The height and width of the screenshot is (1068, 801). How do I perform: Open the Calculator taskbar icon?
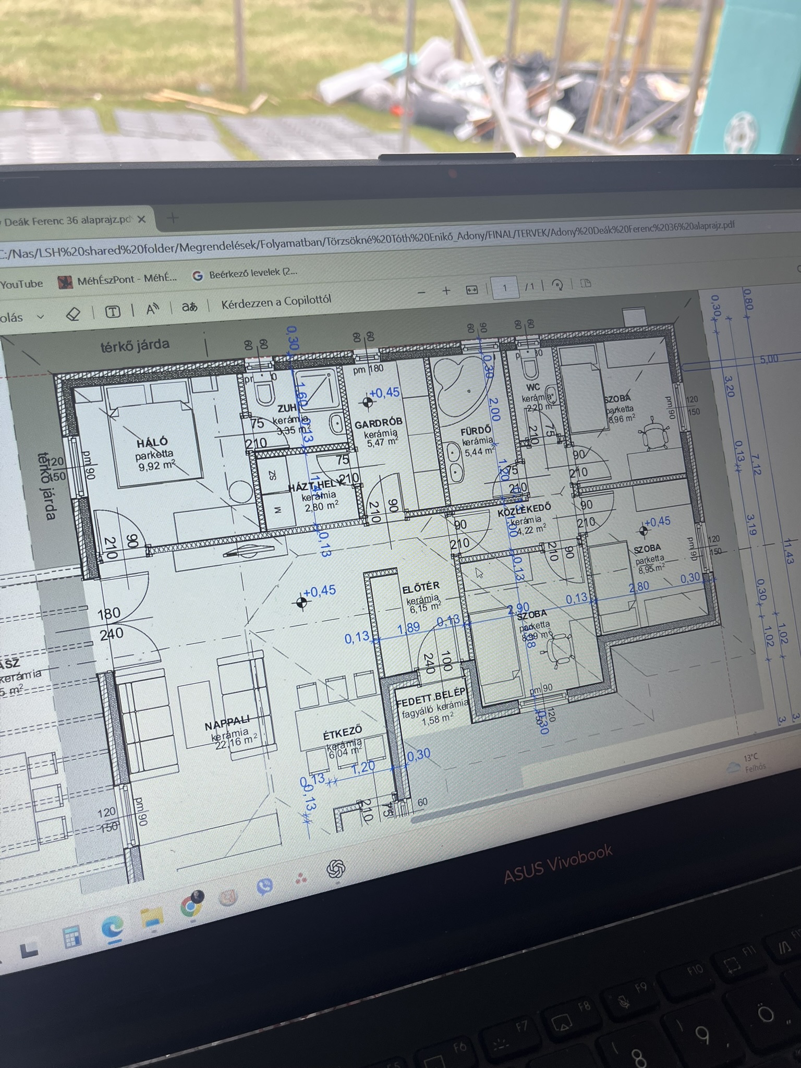coord(71,937)
